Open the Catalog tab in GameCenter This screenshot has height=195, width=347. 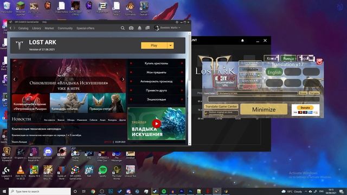[x=23, y=28]
